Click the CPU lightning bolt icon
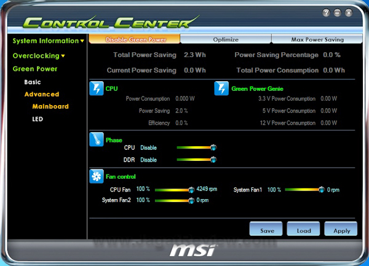The width and height of the screenshot is (369, 266). [97, 88]
